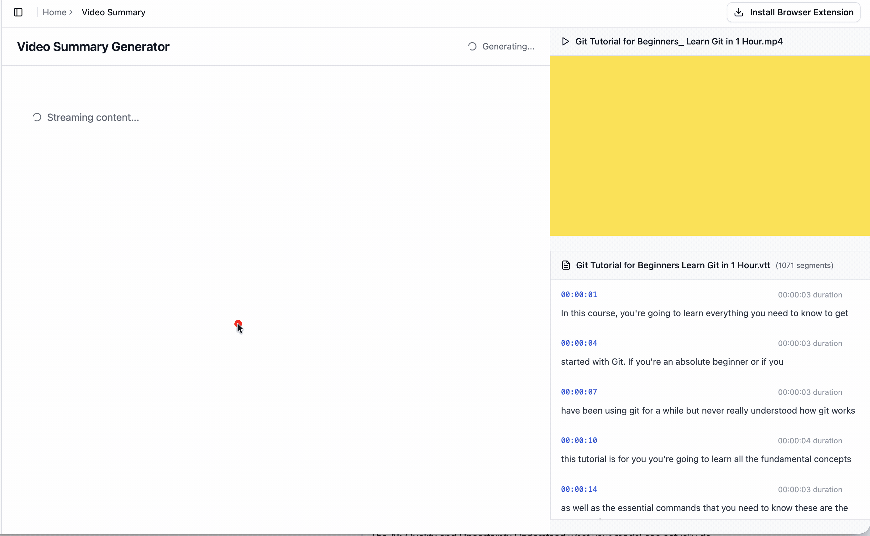
Task: Click the Generating spinner icon
Action: click(x=472, y=46)
